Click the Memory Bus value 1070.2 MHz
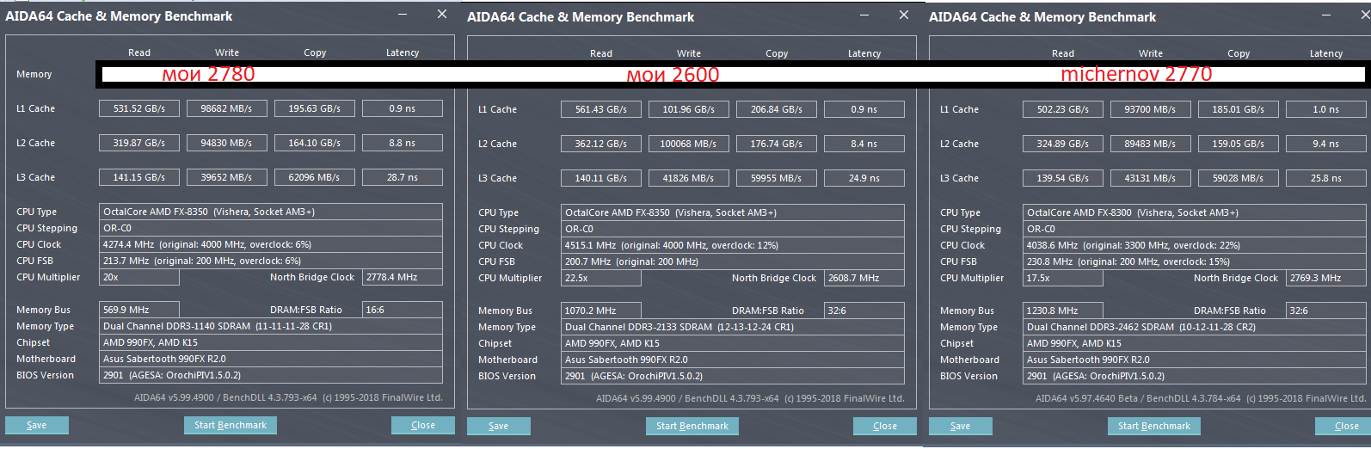Image resolution: width=1371 pixels, height=449 pixels. 601,311
